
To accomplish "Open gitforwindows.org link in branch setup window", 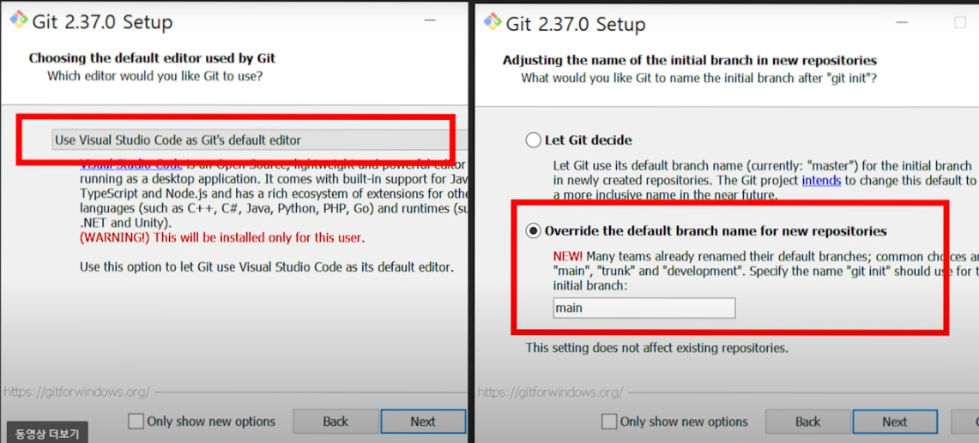I will [x=551, y=392].
